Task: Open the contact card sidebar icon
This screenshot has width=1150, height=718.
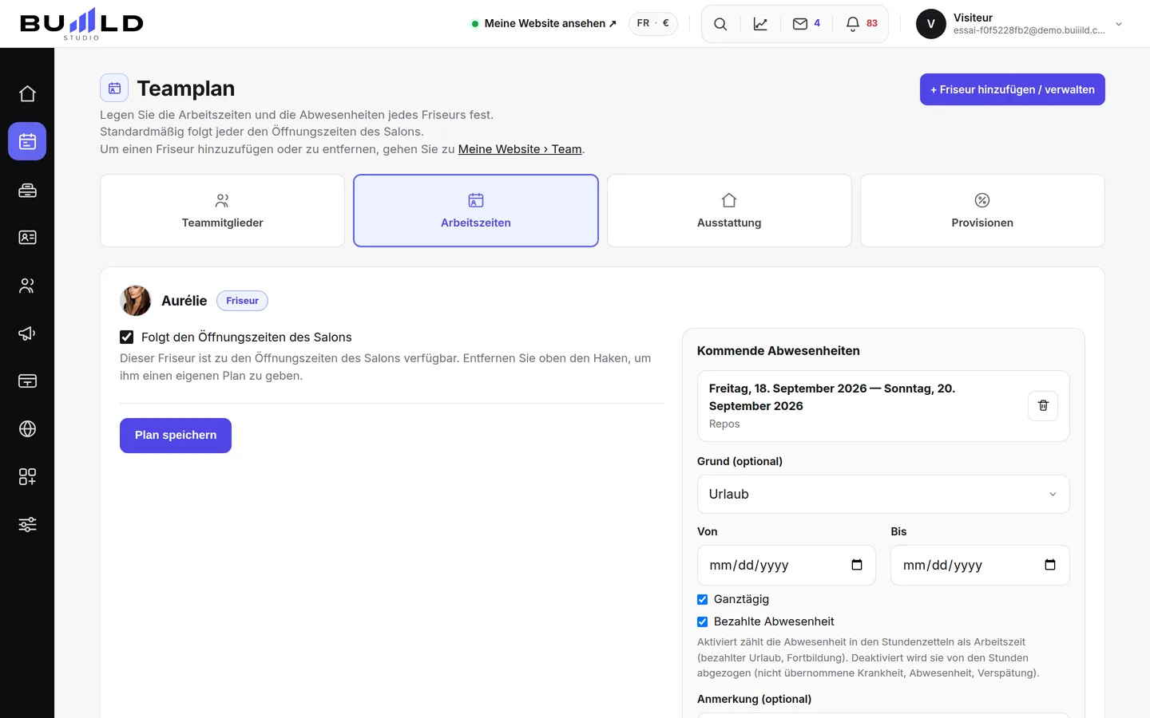Action: pyautogui.click(x=27, y=238)
